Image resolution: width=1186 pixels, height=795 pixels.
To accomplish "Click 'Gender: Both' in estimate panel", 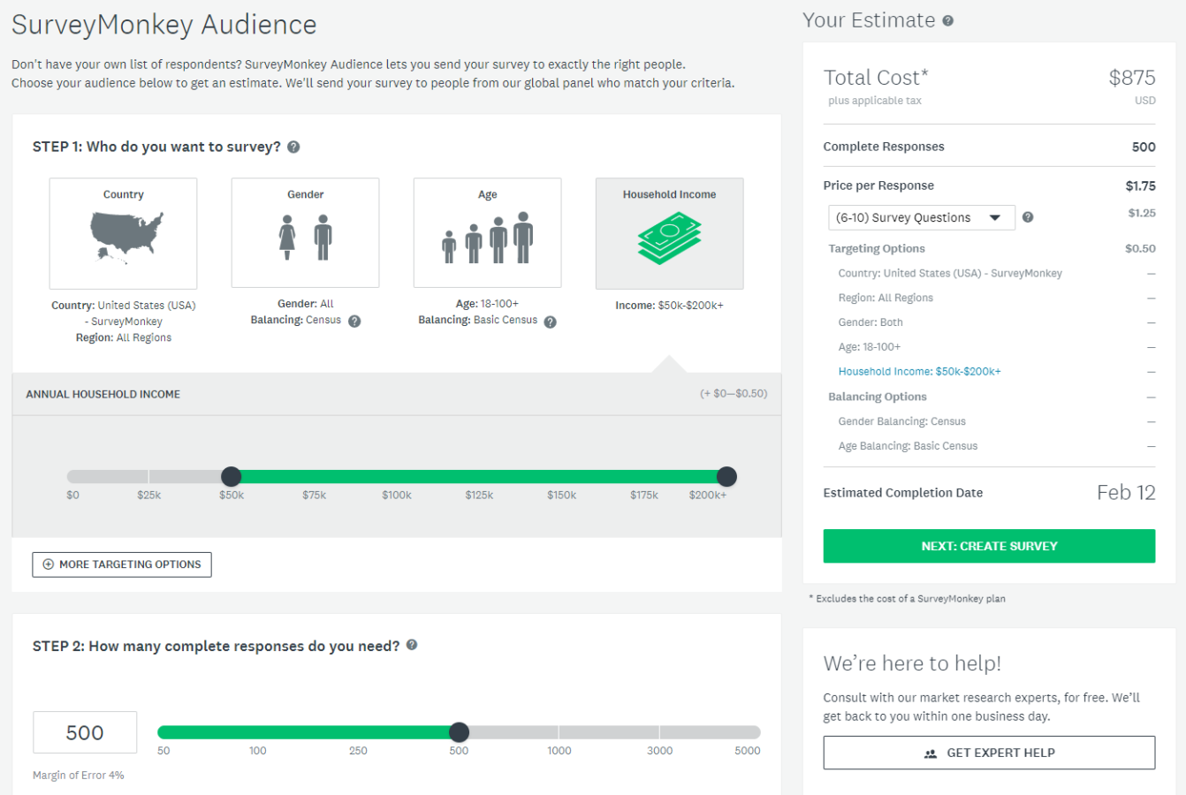I will coord(870,322).
